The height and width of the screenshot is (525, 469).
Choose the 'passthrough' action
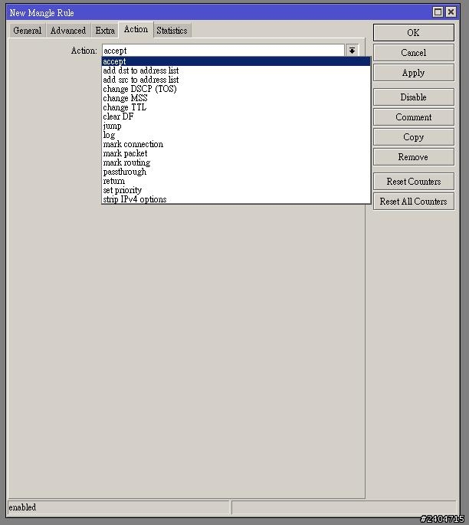click(236, 172)
